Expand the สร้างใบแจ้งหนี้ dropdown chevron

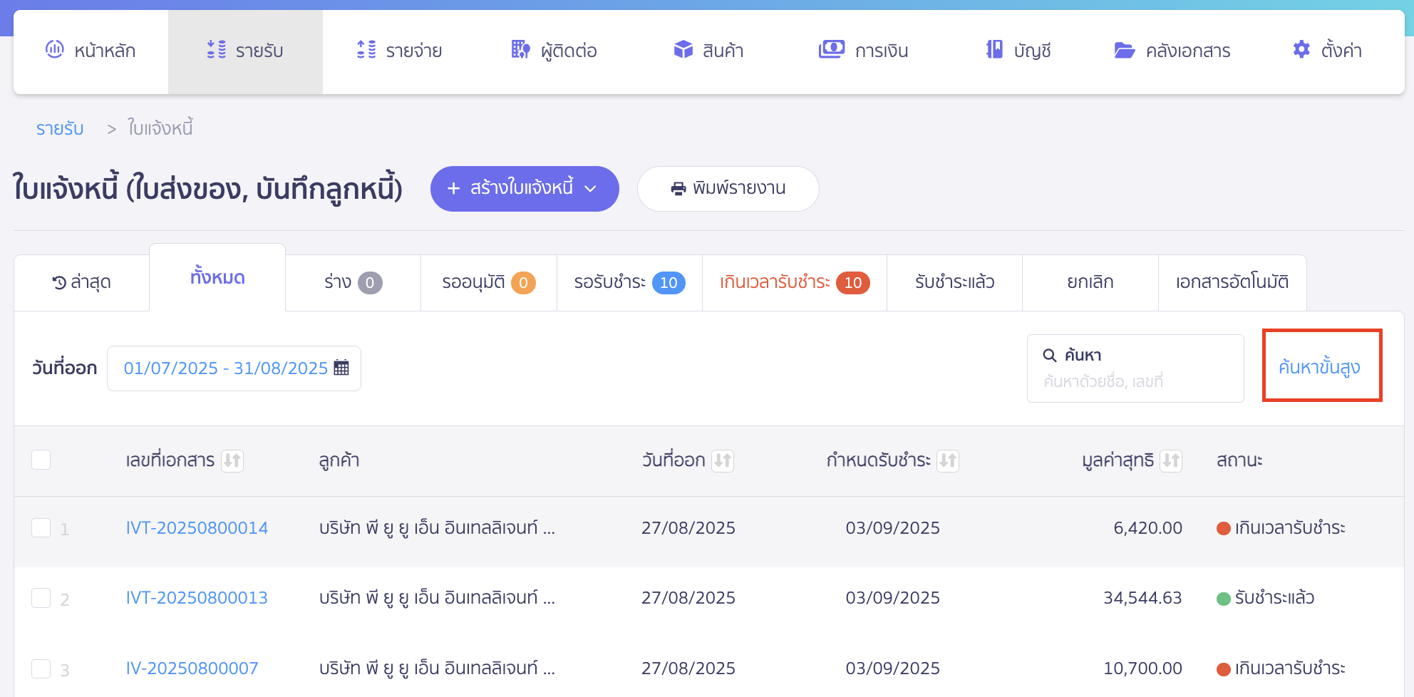click(592, 189)
